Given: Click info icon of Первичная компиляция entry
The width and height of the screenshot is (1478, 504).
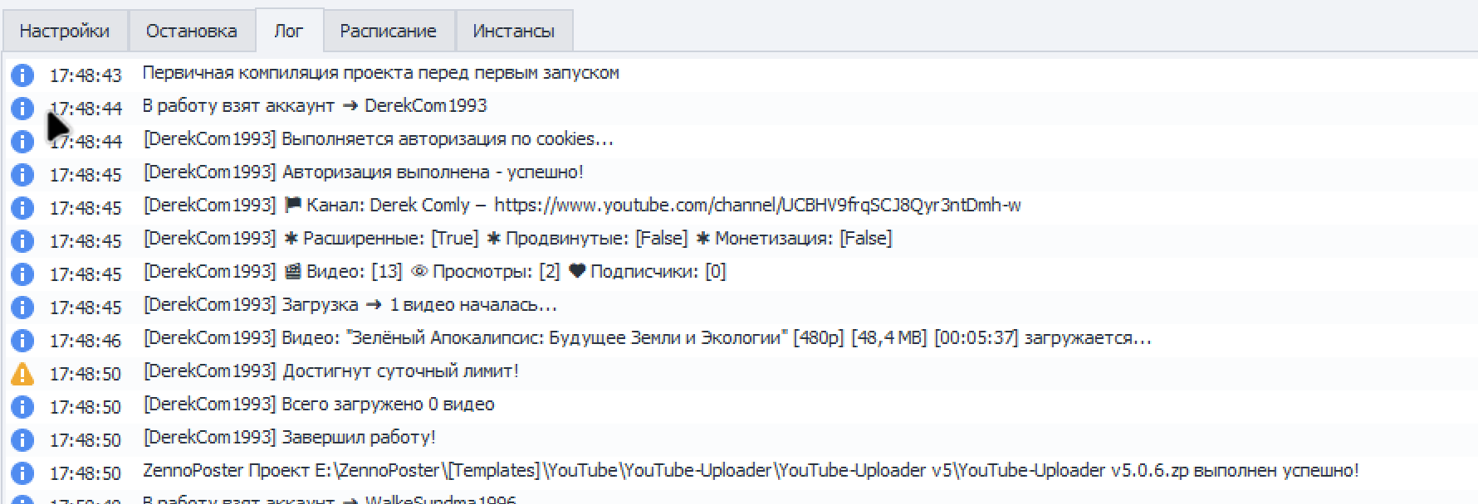Looking at the screenshot, I should click(x=22, y=75).
